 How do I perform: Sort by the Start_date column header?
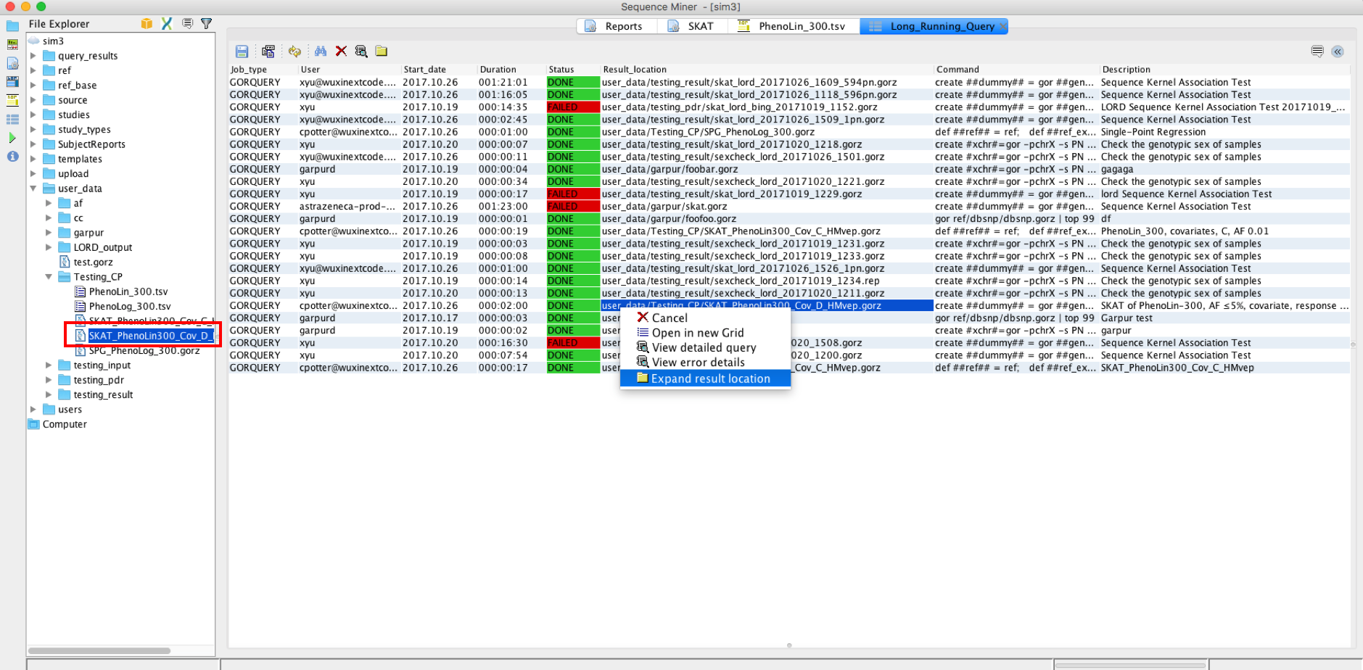point(438,70)
